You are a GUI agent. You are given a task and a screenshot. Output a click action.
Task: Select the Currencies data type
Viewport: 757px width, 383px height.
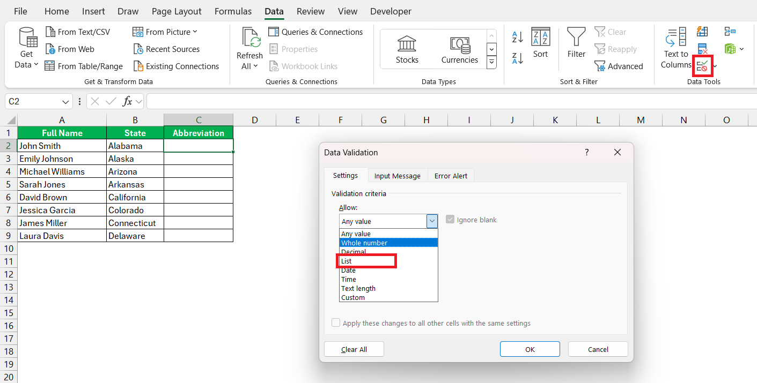tap(460, 49)
